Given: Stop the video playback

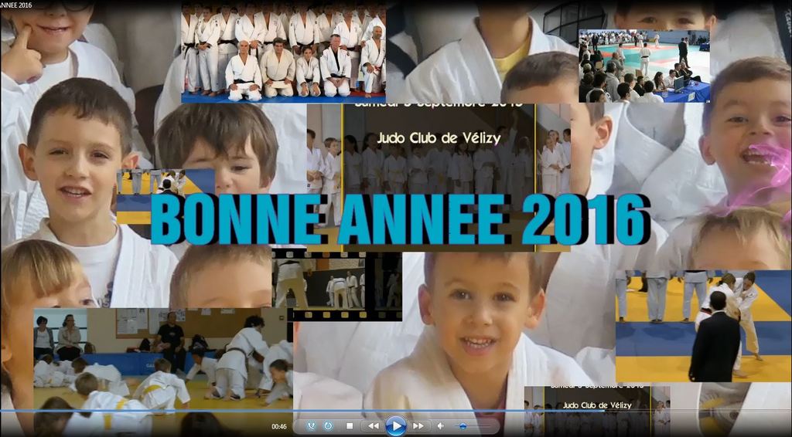Looking at the screenshot, I should (x=350, y=425).
